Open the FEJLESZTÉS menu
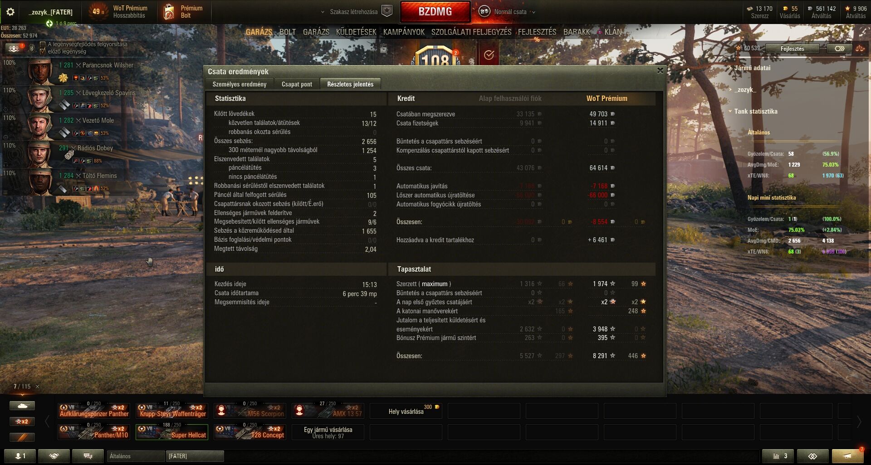Image resolution: width=871 pixels, height=465 pixels. pos(537,32)
